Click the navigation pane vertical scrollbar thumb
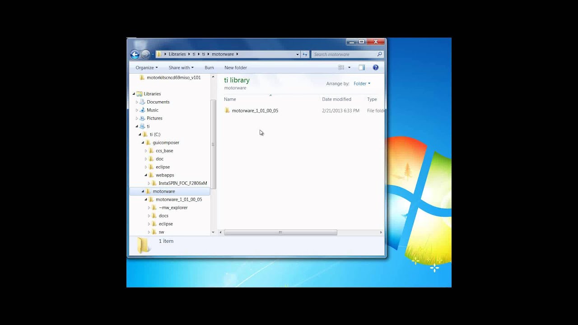The image size is (578, 325). pos(213,144)
